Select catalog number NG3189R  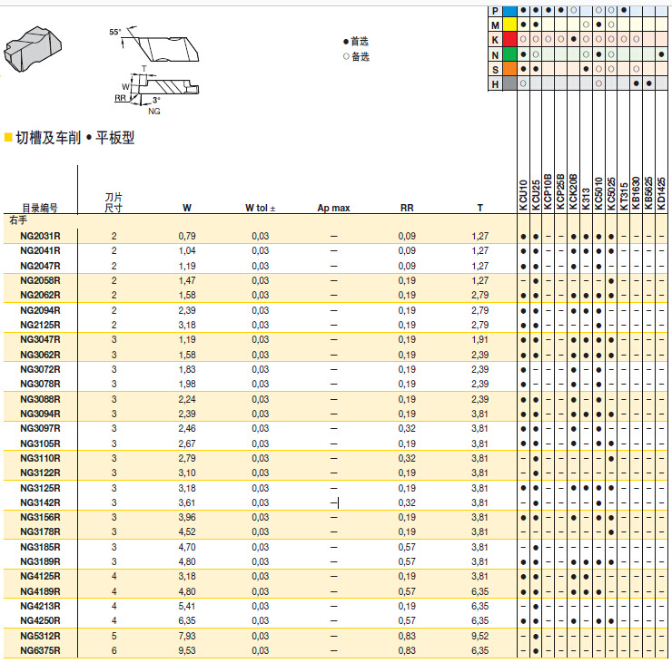point(40,562)
